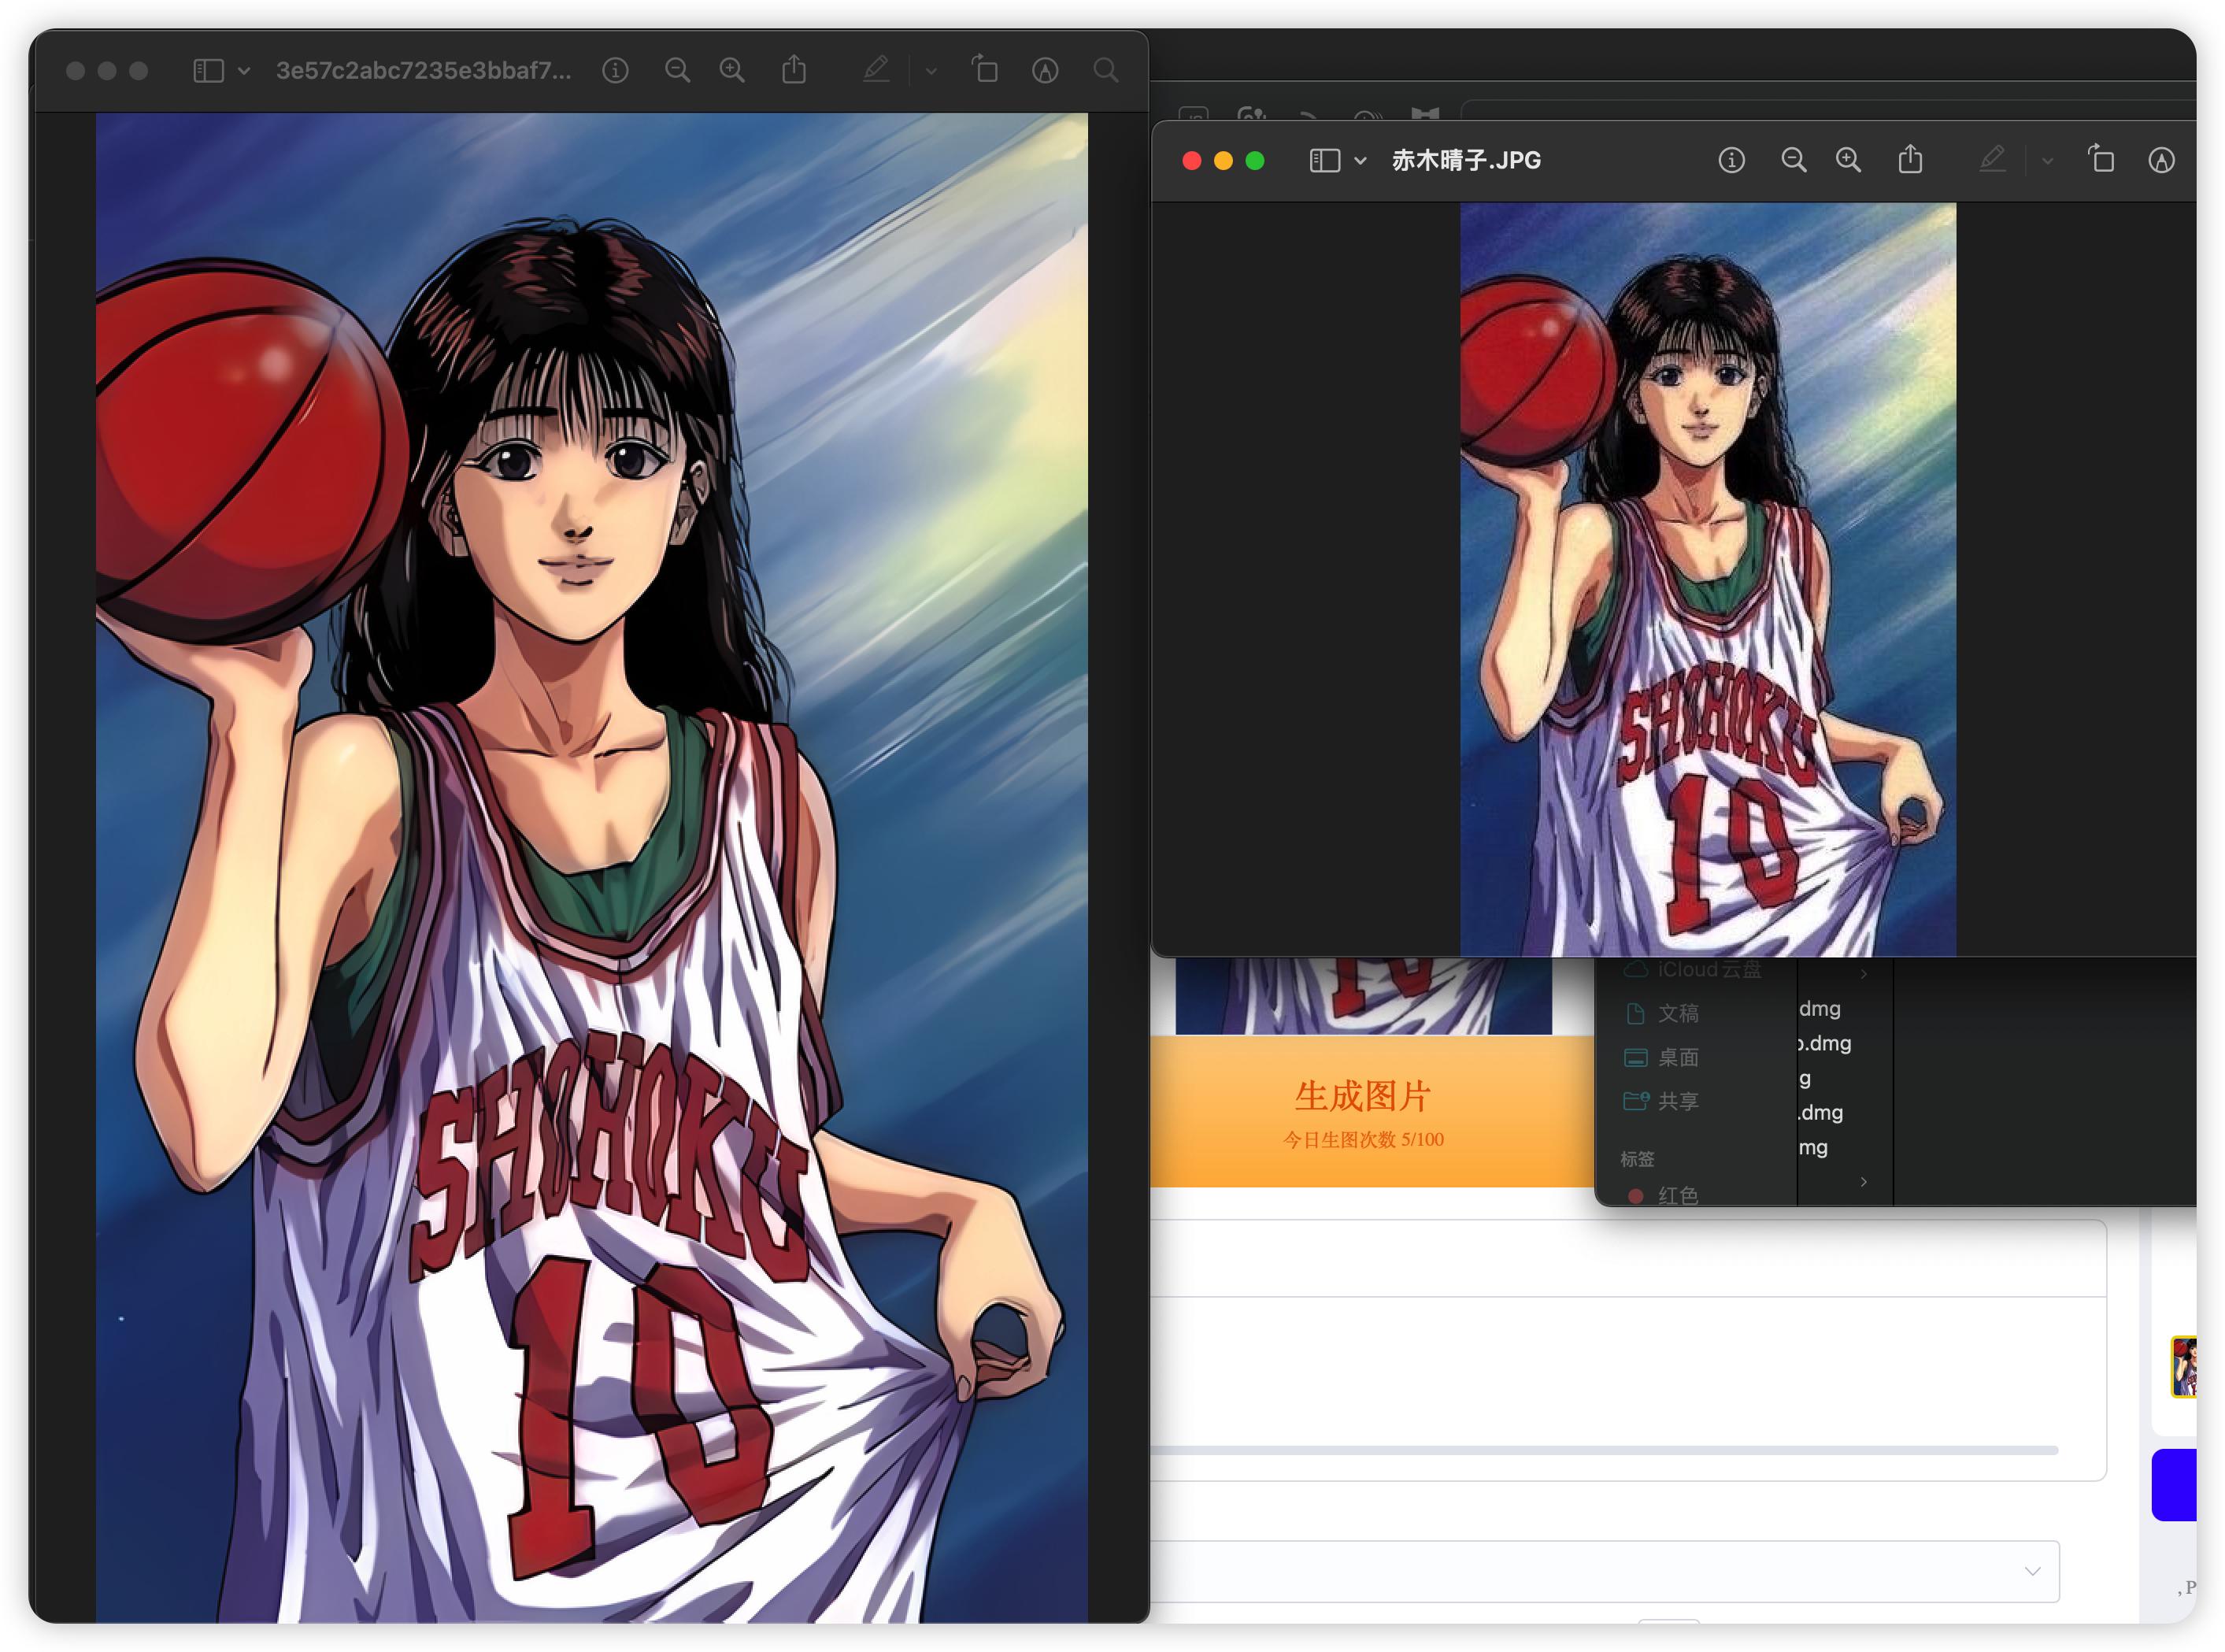The image size is (2225, 1652).
Task: Zoom in on 3e57c2abc Preview window
Action: 733,70
